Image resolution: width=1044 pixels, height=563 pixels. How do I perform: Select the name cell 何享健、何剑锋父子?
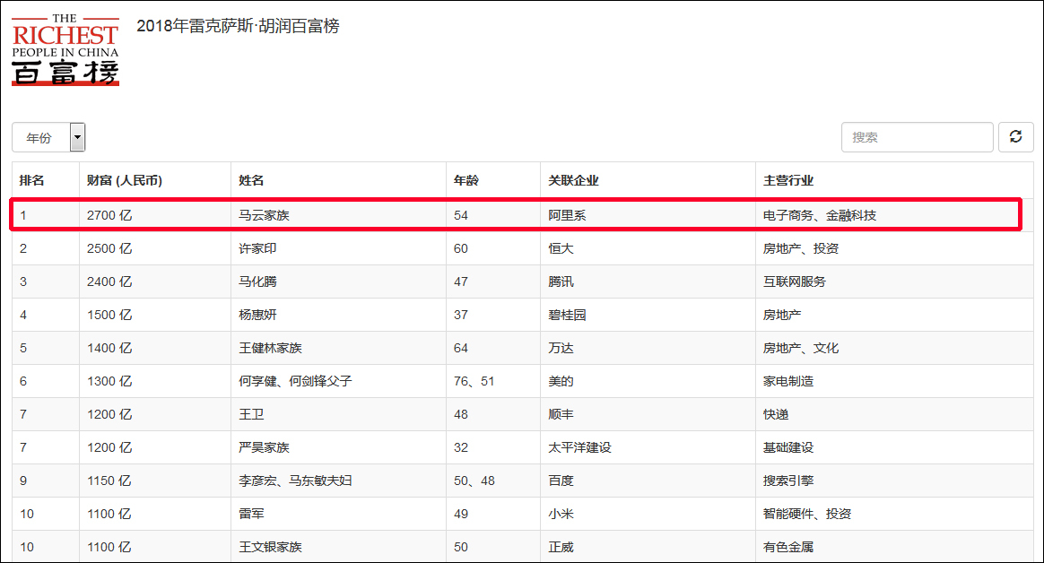295,381
